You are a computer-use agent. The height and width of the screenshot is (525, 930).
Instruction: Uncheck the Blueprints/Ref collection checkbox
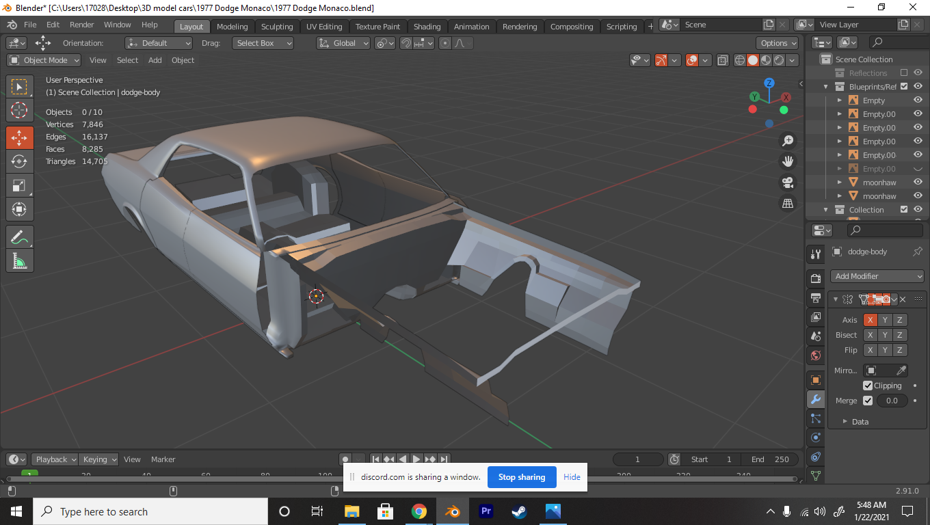tap(904, 86)
